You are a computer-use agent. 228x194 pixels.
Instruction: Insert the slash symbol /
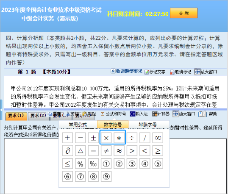pyautogui.click(x=145, y=138)
